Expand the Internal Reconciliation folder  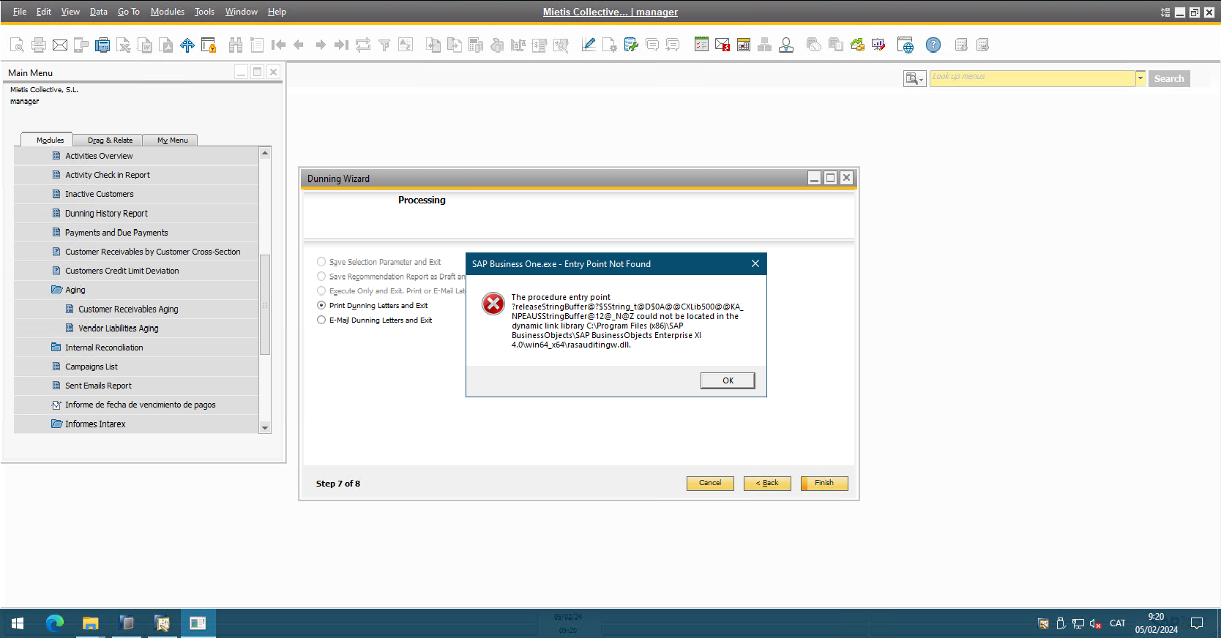pyautogui.click(x=56, y=348)
